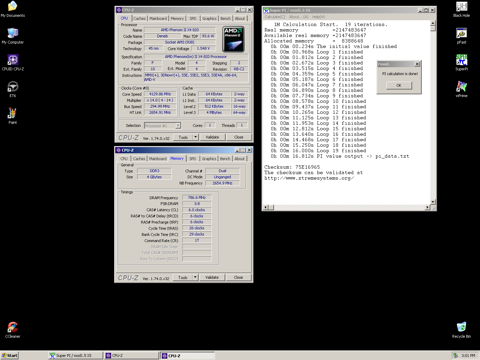Click OK in the Finish dialog
Image resolution: width=480 pixels, height=360 pixels.
[399, 85]
